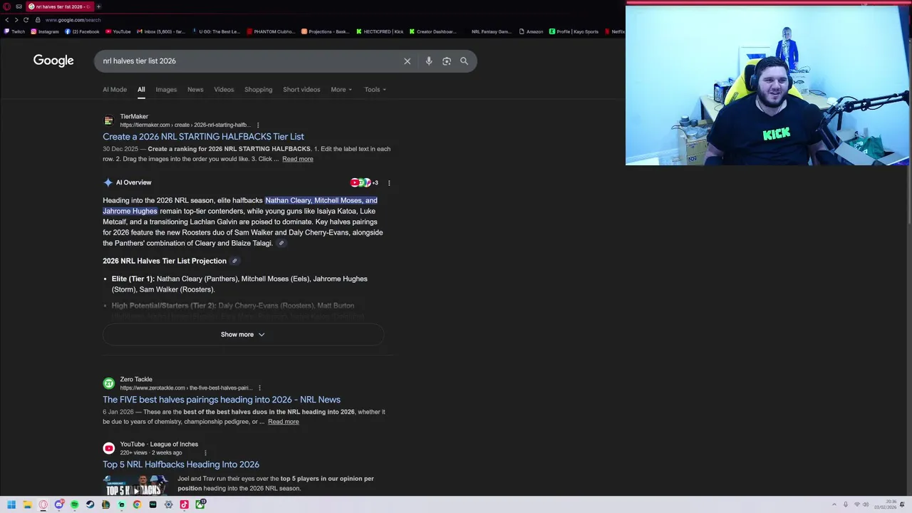912x513 pixels.
Task: Click Read more under Zero Tackle result
Action: point(283,422)
